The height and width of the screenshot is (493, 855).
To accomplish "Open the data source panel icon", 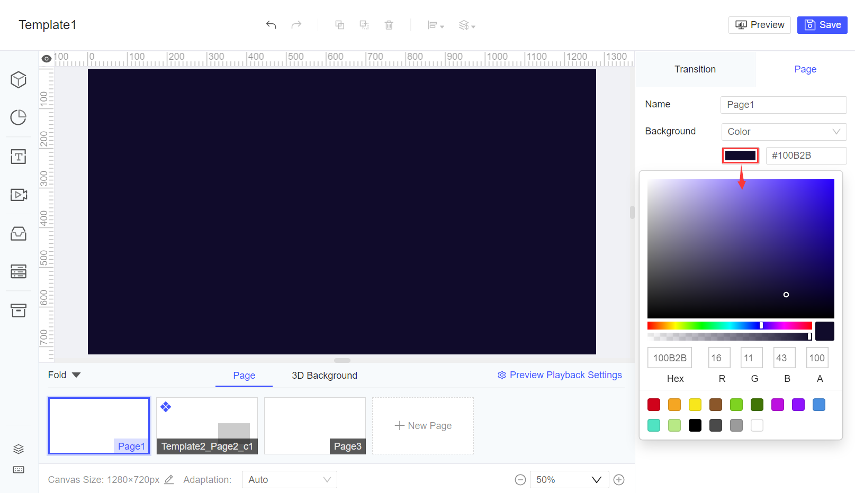I will pyautogui.click(x=19, y=271).
